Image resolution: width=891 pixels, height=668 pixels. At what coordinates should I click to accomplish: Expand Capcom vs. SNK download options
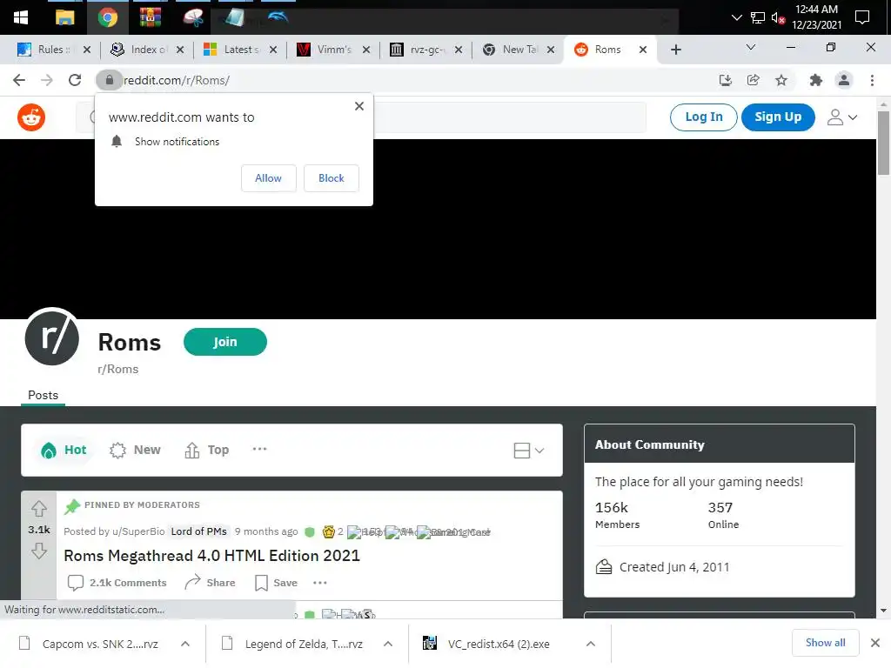185,644
